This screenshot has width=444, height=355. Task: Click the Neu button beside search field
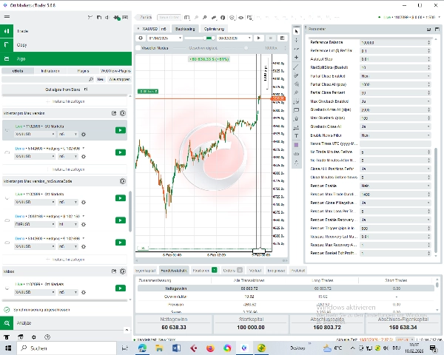pos(101,79)
